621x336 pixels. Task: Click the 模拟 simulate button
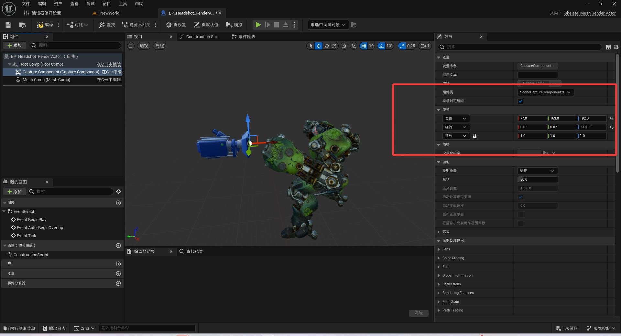(x=234, y=25)
